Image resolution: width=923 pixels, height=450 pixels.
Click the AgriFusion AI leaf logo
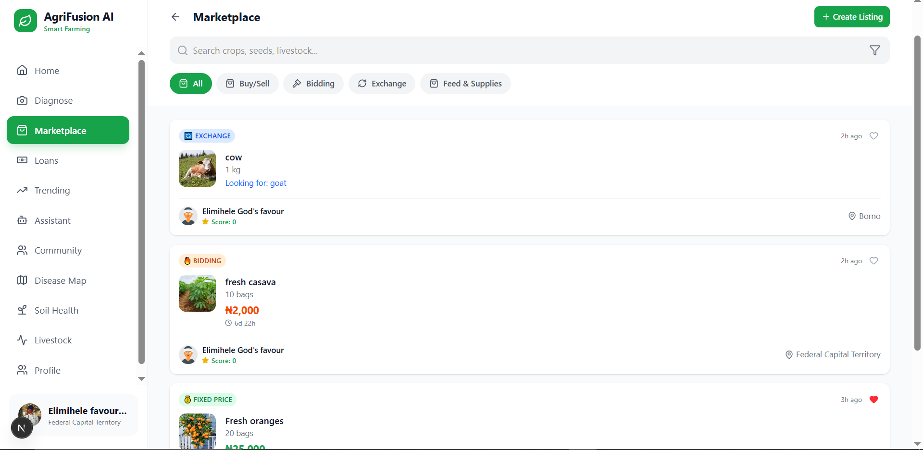tap(25, 21)
